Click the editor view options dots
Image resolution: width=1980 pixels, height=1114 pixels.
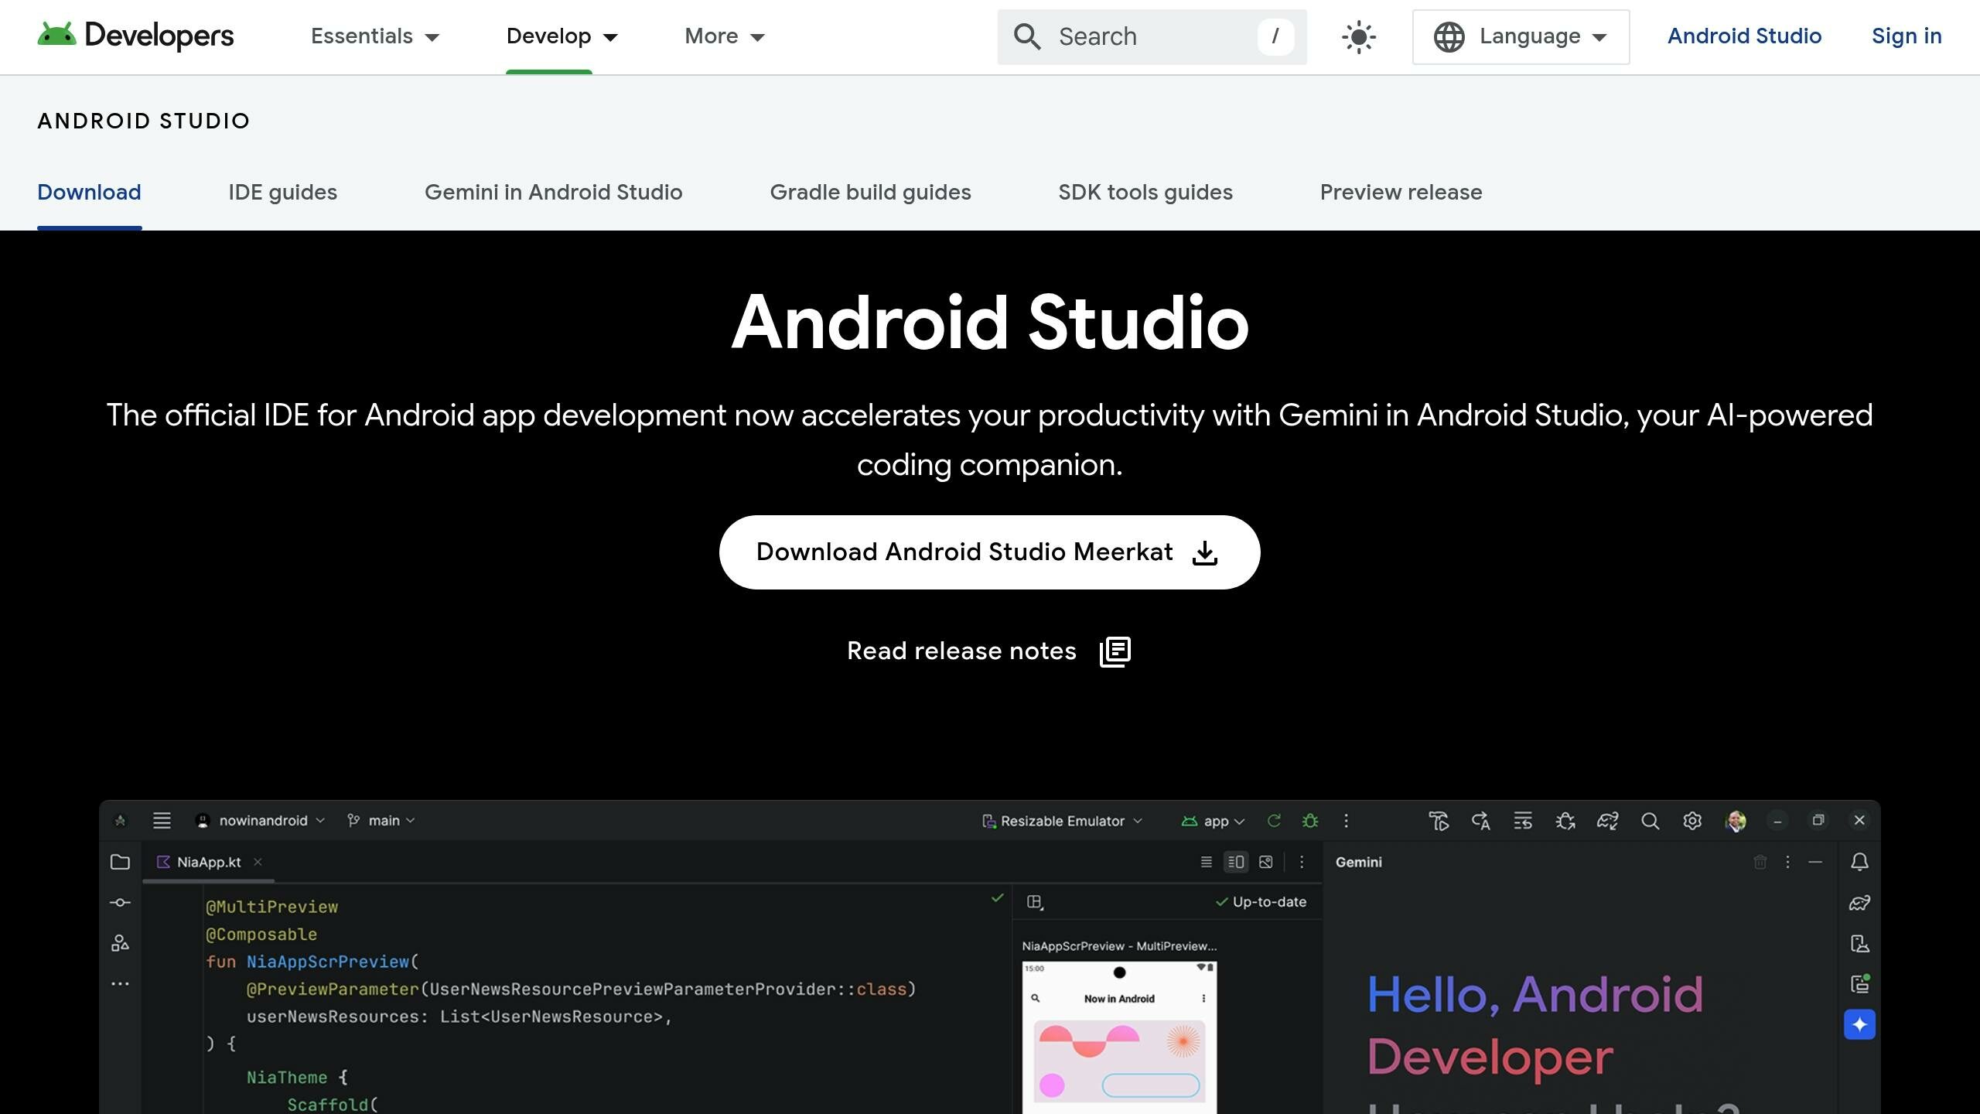coord(1302,862)
